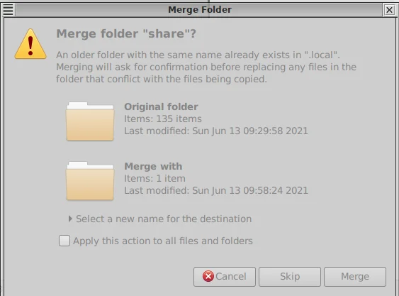399x296 pixels.
Task: Click the 'Items: 135 items' text
Action: click(163, 119)
